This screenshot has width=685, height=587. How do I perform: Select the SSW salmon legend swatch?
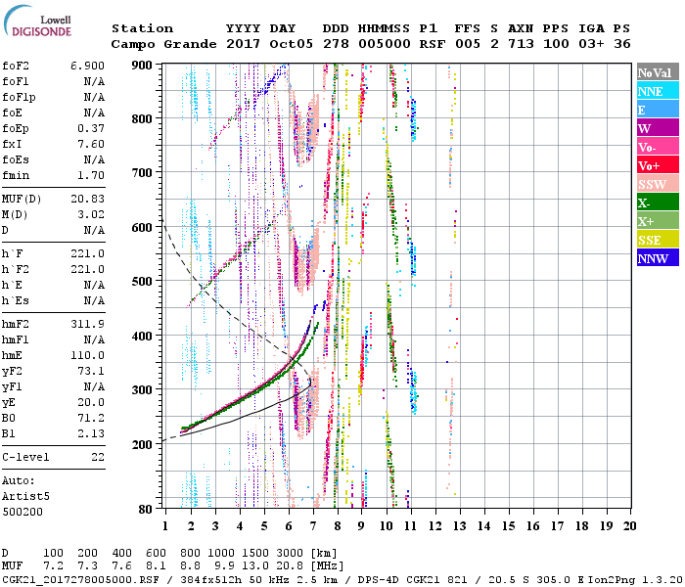point(658,184)
